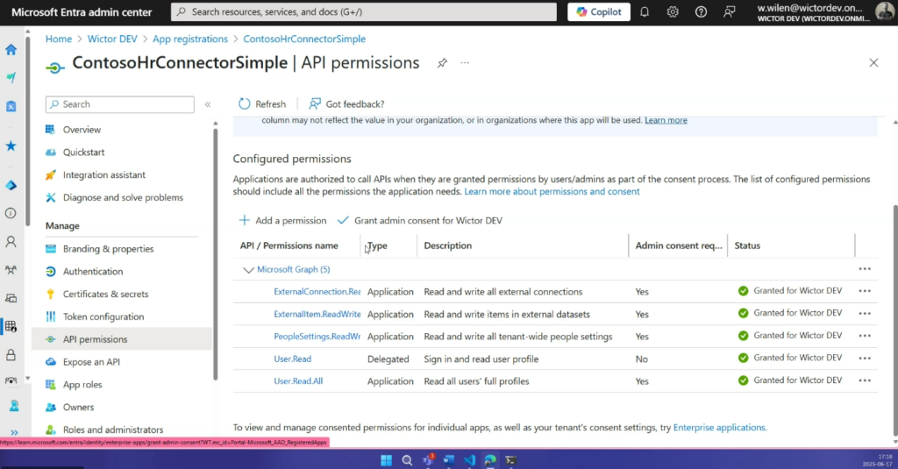Open more options for ExternalItem.ReadWrite row
This screenshot has height=469, width=898.
coord(865,313)
